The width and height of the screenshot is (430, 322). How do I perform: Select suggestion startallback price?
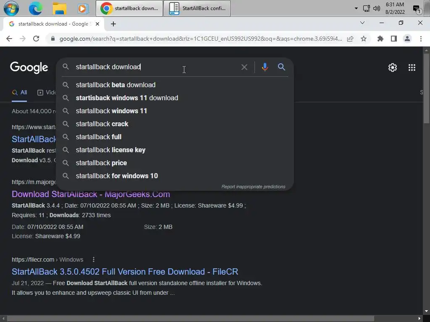(175, 163)
